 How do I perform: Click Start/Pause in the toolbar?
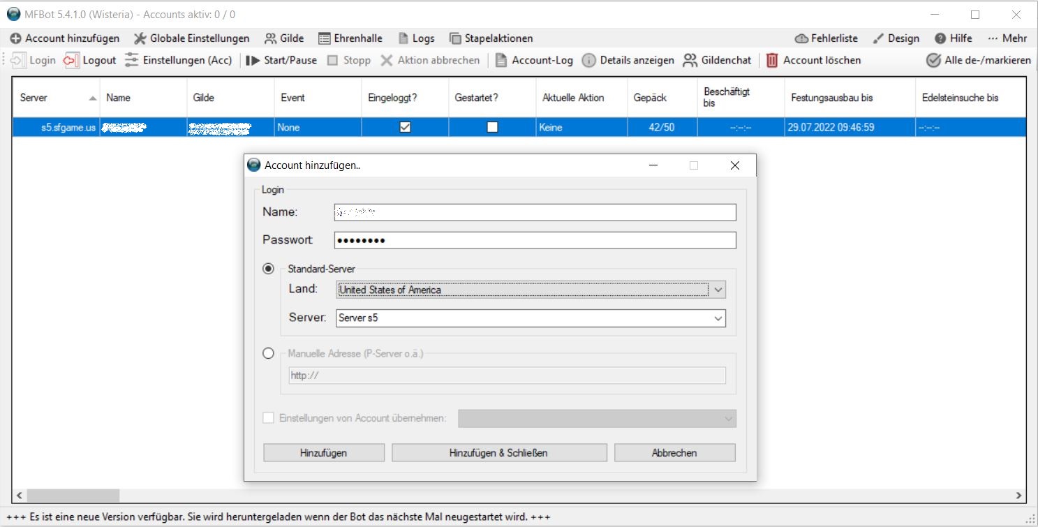click(x=281, y=60)
